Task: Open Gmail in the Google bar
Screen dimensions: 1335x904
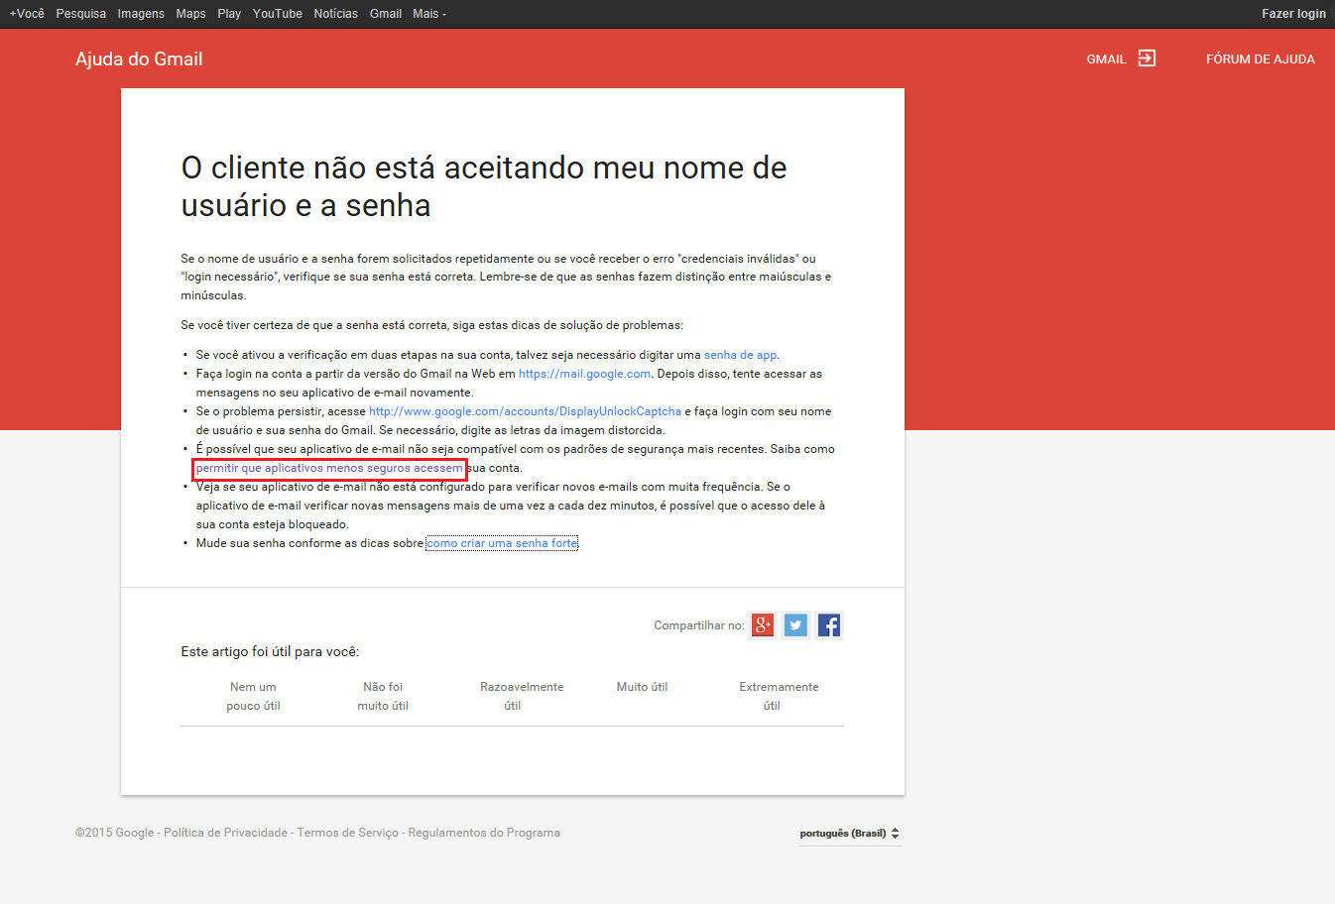Action: point(386,14)
